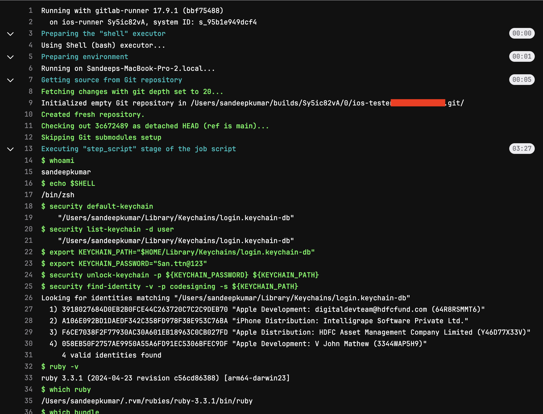Screen dimensions: 543x414
Task: Click the 03:27 duration badge
Action: (x=522, y=149)
